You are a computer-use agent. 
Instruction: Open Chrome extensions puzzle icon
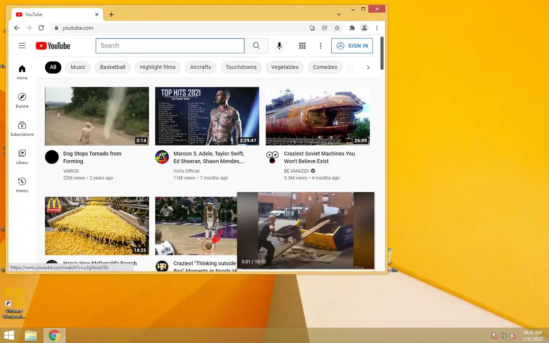pos(352,28)
